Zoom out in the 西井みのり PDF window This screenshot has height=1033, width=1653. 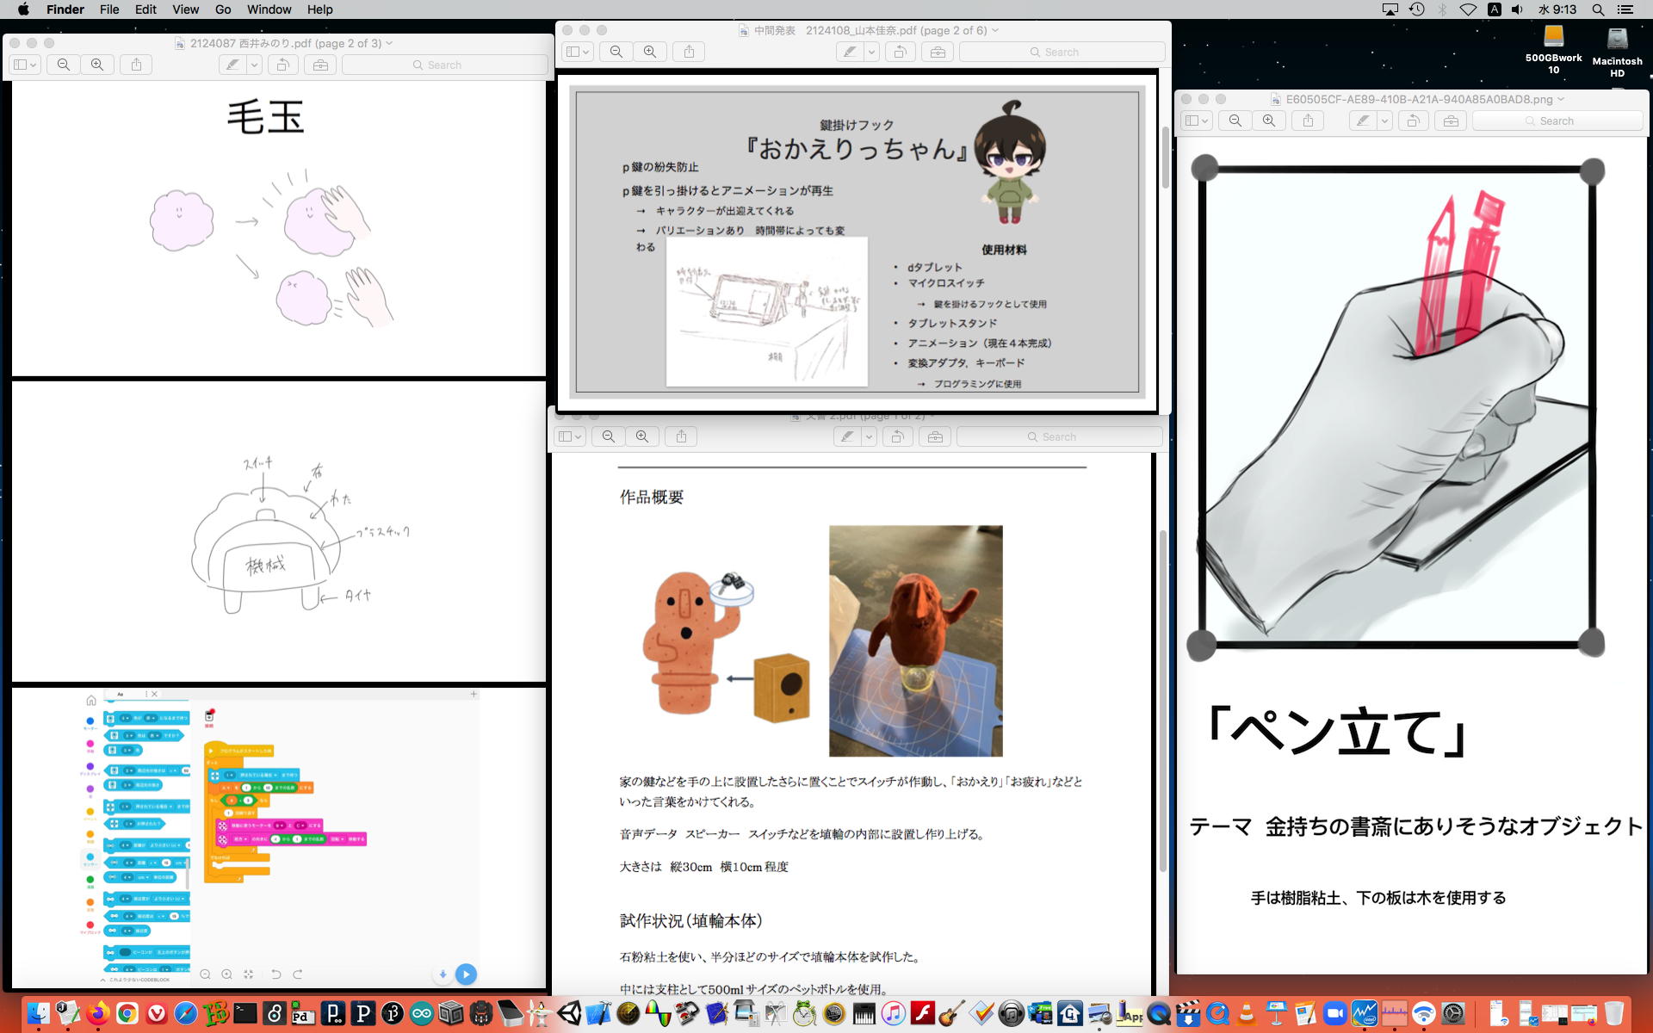pyautogui.click(x=64, y=65)
